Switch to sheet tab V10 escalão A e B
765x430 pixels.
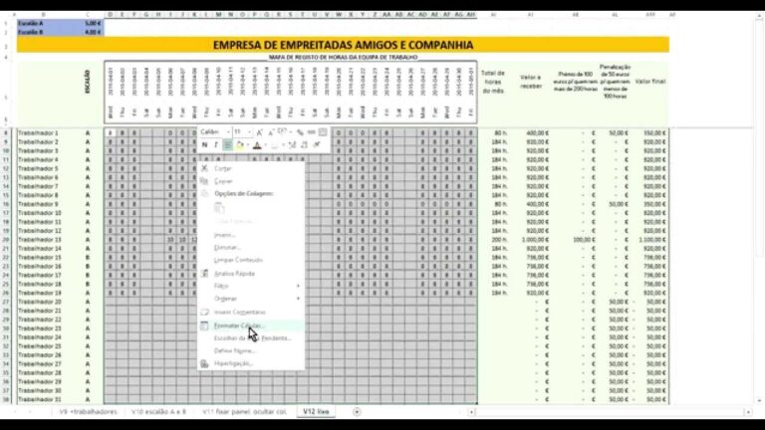[x=159, y=411]
